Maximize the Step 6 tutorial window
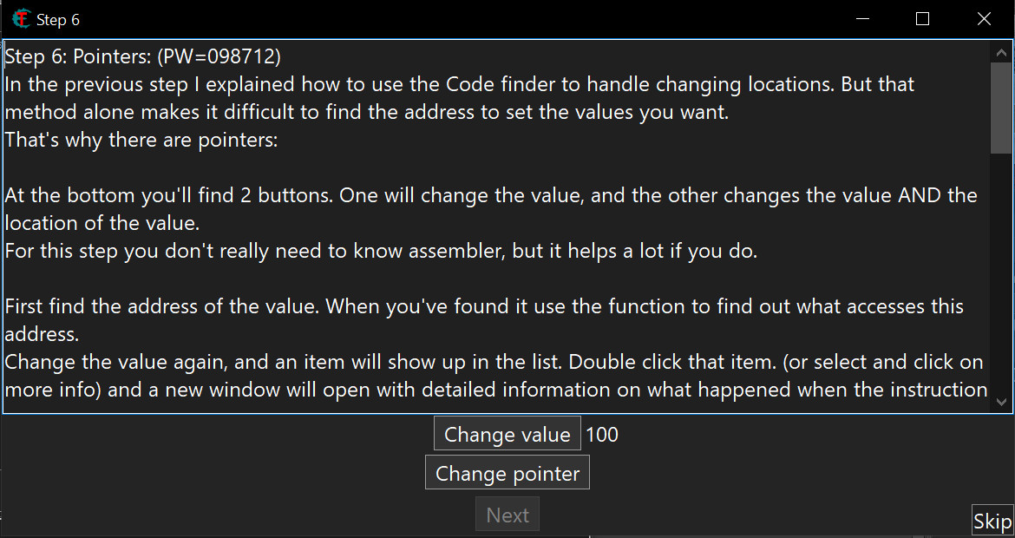Image resolution: width=1015 pixels, height=538 pixels. pyautogui.click(x=923, y=18)
